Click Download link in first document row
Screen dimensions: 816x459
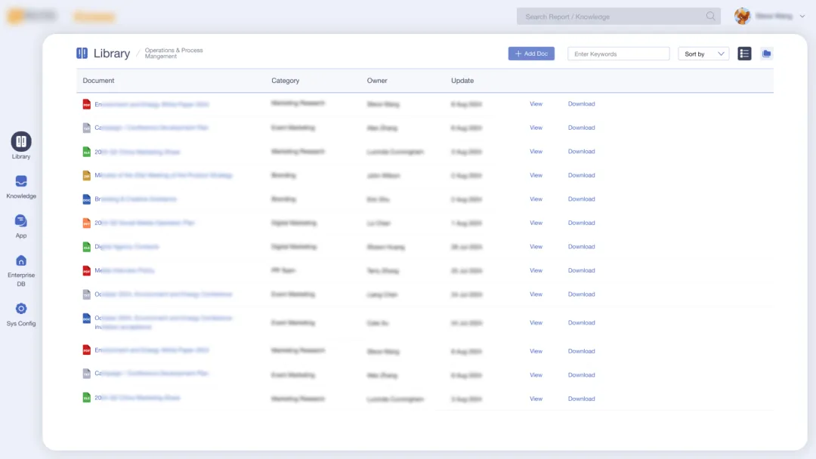point(581,104)
